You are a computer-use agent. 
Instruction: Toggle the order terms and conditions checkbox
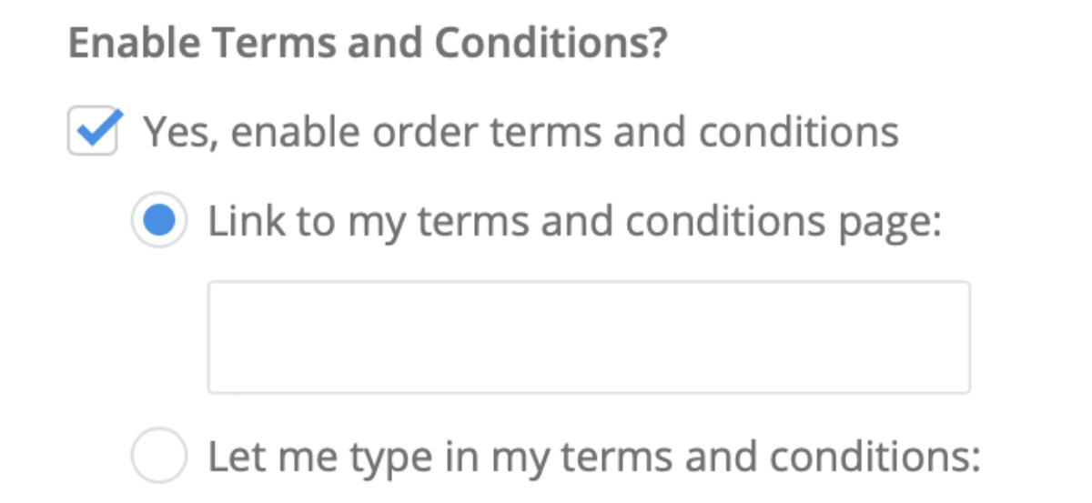coord(93,132)
